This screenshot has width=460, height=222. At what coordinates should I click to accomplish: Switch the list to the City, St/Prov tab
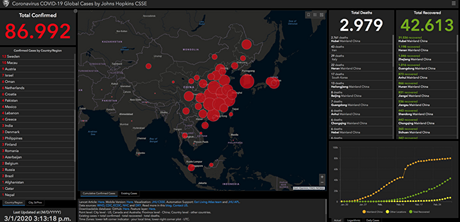34,202
